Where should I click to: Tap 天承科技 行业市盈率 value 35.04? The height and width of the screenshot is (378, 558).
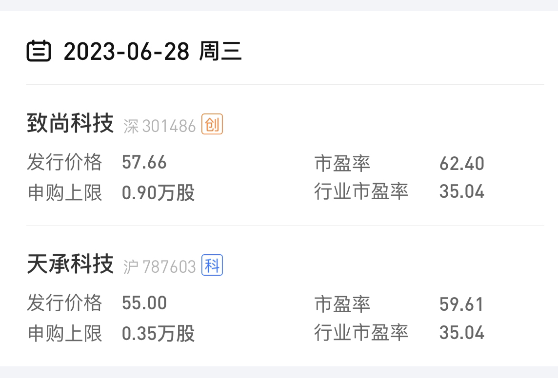(x=461, y=333)
